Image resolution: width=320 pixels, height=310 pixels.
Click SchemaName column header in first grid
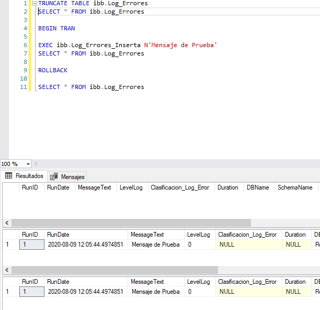(295, 187)
